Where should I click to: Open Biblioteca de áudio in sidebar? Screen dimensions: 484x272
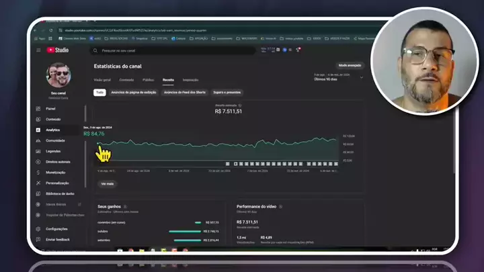pos(39,193)
